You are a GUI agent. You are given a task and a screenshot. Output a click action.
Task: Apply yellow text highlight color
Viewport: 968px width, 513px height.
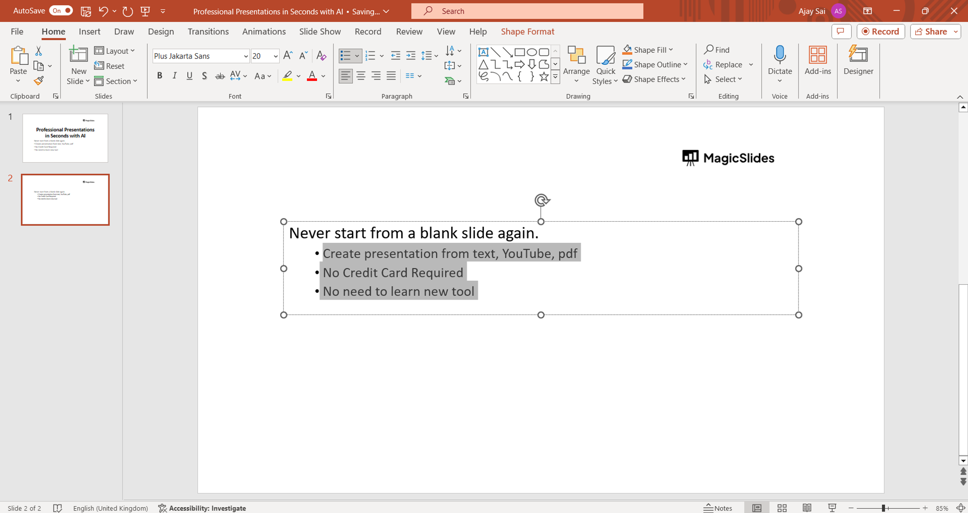coord(287,76)
